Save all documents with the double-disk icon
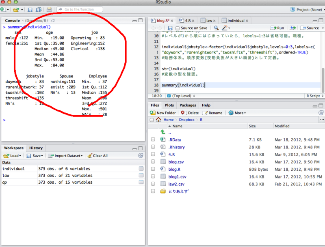This screenshot has width=325, height=247. (x=39, y=9)
